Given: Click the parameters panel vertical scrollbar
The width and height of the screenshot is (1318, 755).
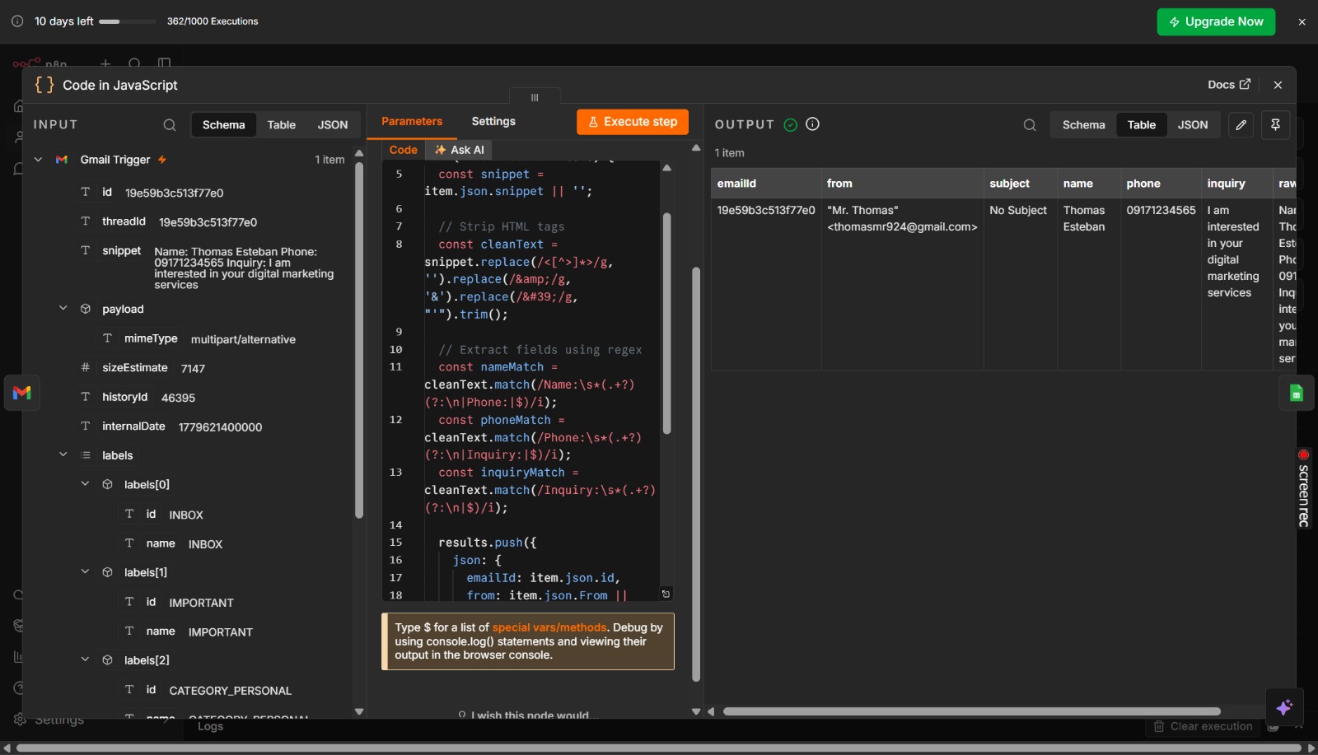Looking at the screenshot, I should [x=696, y=473].
